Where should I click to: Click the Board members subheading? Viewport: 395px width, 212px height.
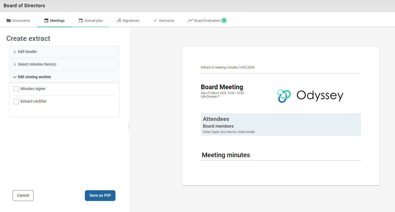pos(218,126)
